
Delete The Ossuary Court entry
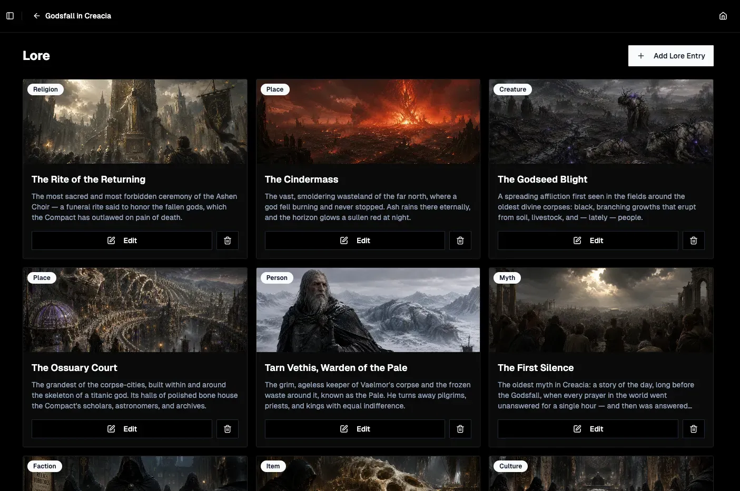tap(228, 429)
